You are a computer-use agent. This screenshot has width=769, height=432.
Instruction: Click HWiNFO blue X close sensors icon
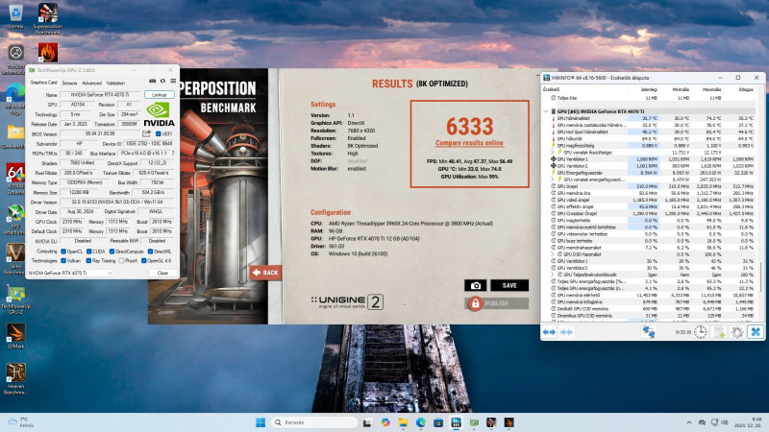coord(756,332)
